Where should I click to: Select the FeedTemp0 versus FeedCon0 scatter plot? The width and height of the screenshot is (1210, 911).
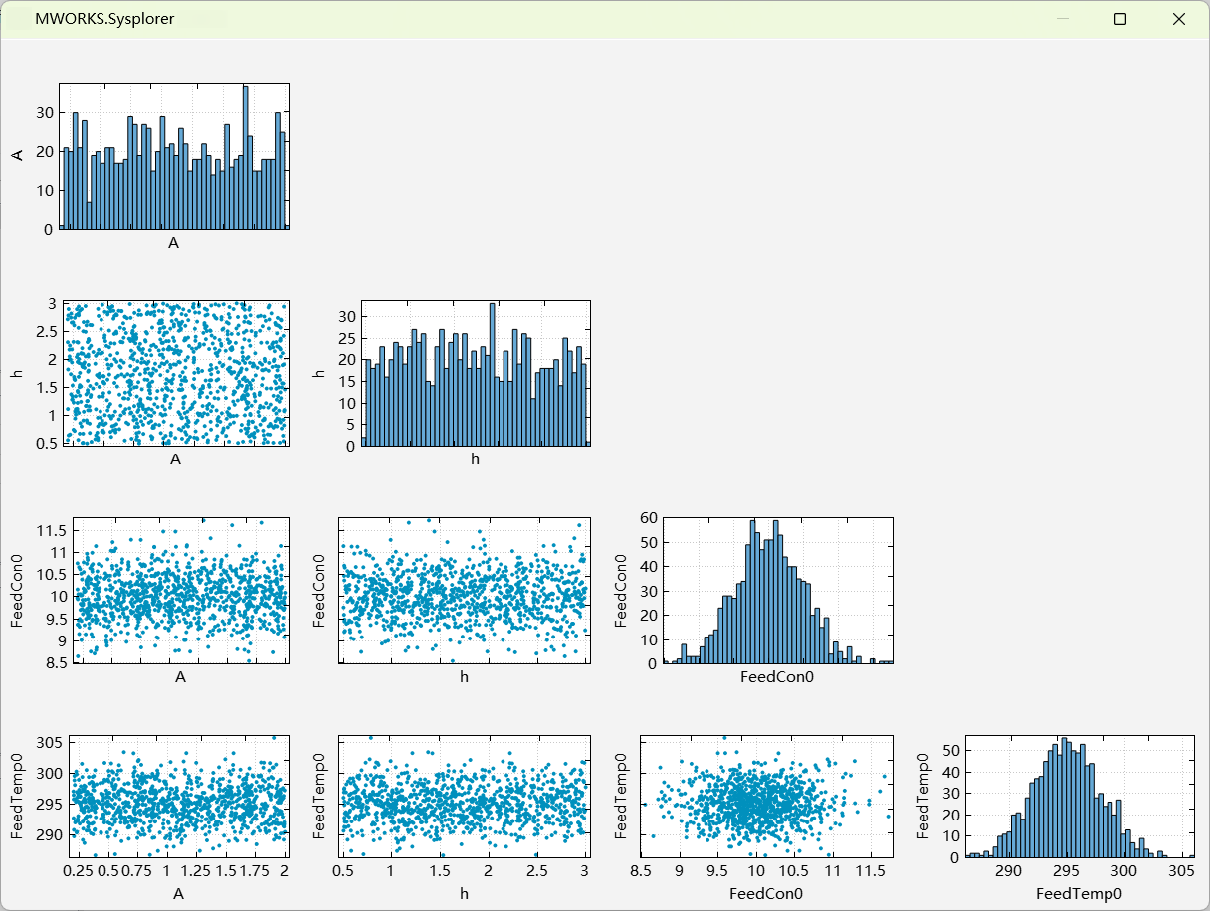(766, 796)
